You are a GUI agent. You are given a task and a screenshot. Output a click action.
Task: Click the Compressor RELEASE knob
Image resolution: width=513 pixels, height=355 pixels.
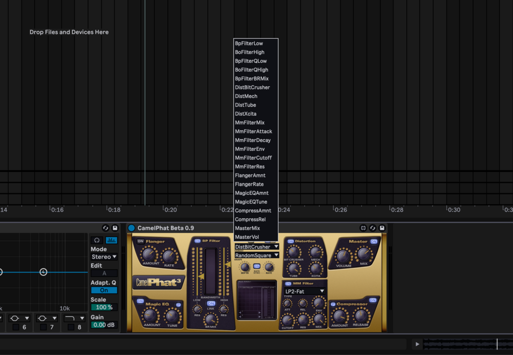[x=361, y=315]
